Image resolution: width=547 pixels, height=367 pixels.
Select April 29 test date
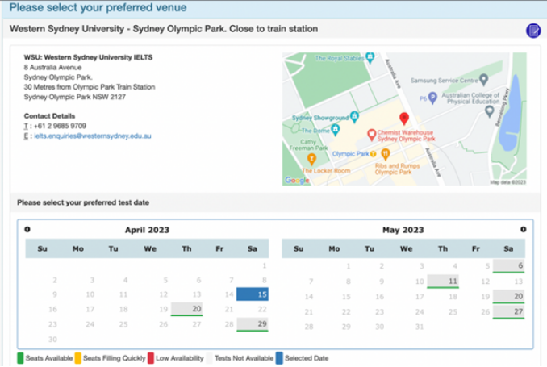tap(253, 324)
